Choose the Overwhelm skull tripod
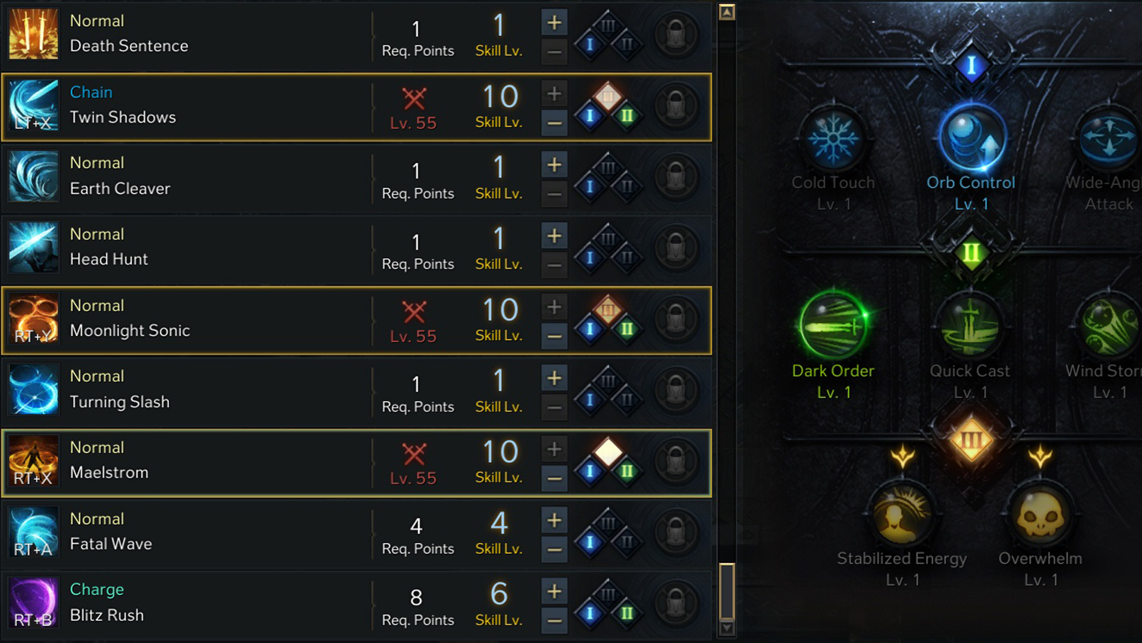This screenshot has width=1142, height=643. 1040,515
